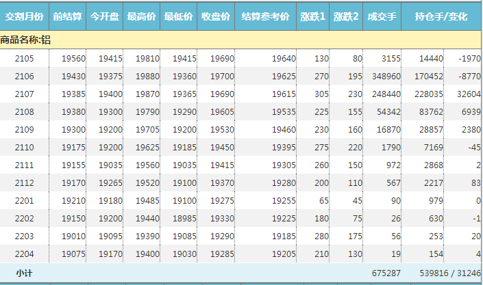
Task: Click contract month 2204 cell
Action: (x=24, y=254)
